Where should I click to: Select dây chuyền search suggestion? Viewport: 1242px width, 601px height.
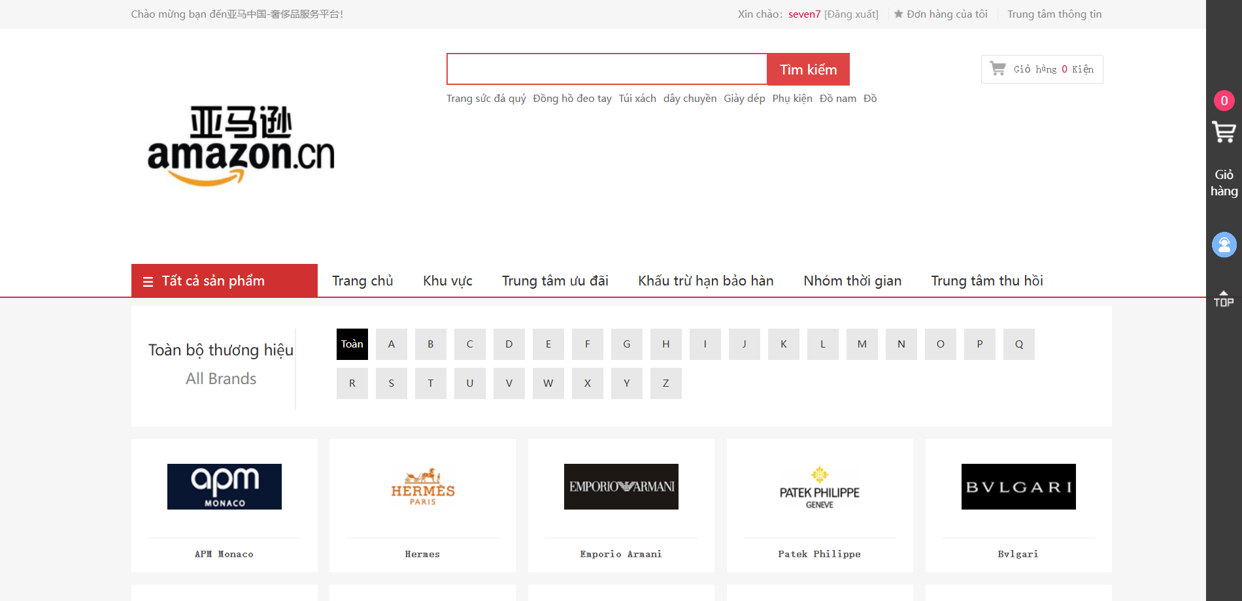pyautogui.click(x=690, y=98)
